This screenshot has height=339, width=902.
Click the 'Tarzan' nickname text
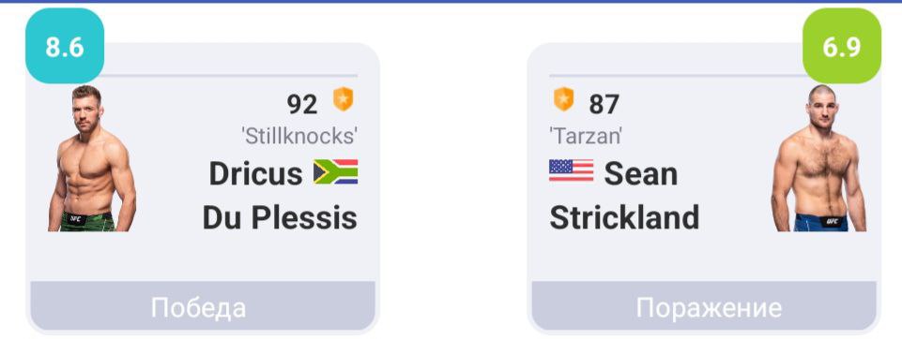click(x=586, y=136)
